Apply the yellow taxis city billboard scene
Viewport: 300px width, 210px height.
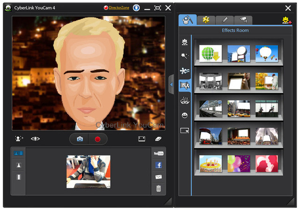(239, 109)
